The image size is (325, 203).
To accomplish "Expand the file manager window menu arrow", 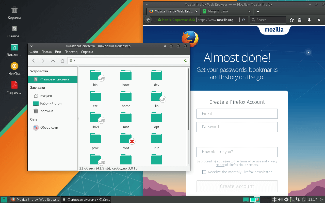I will (31, 46).
